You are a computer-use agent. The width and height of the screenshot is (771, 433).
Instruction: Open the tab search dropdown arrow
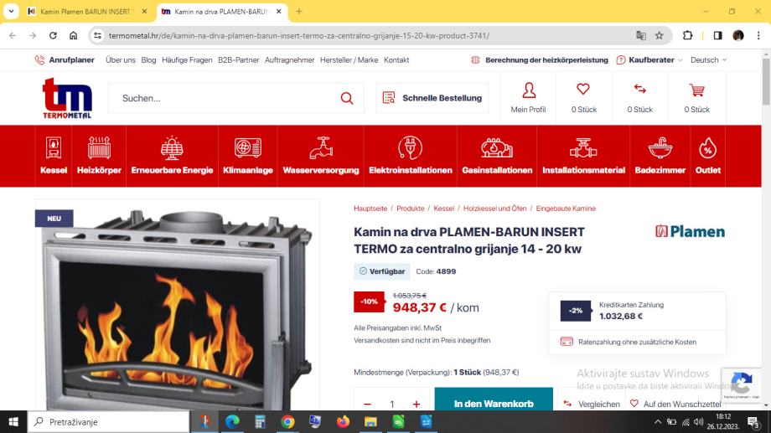click(x=11, y=11)
